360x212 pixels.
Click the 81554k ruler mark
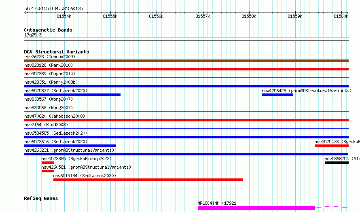pos(64,16)
